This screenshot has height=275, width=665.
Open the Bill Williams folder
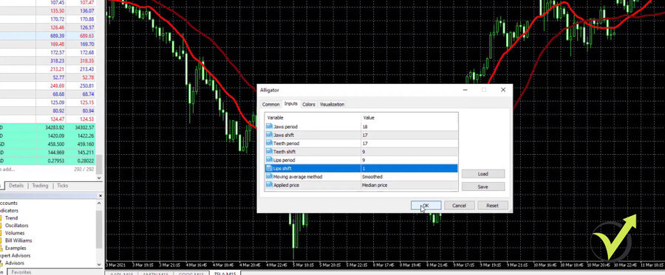[x=18, y=240]
